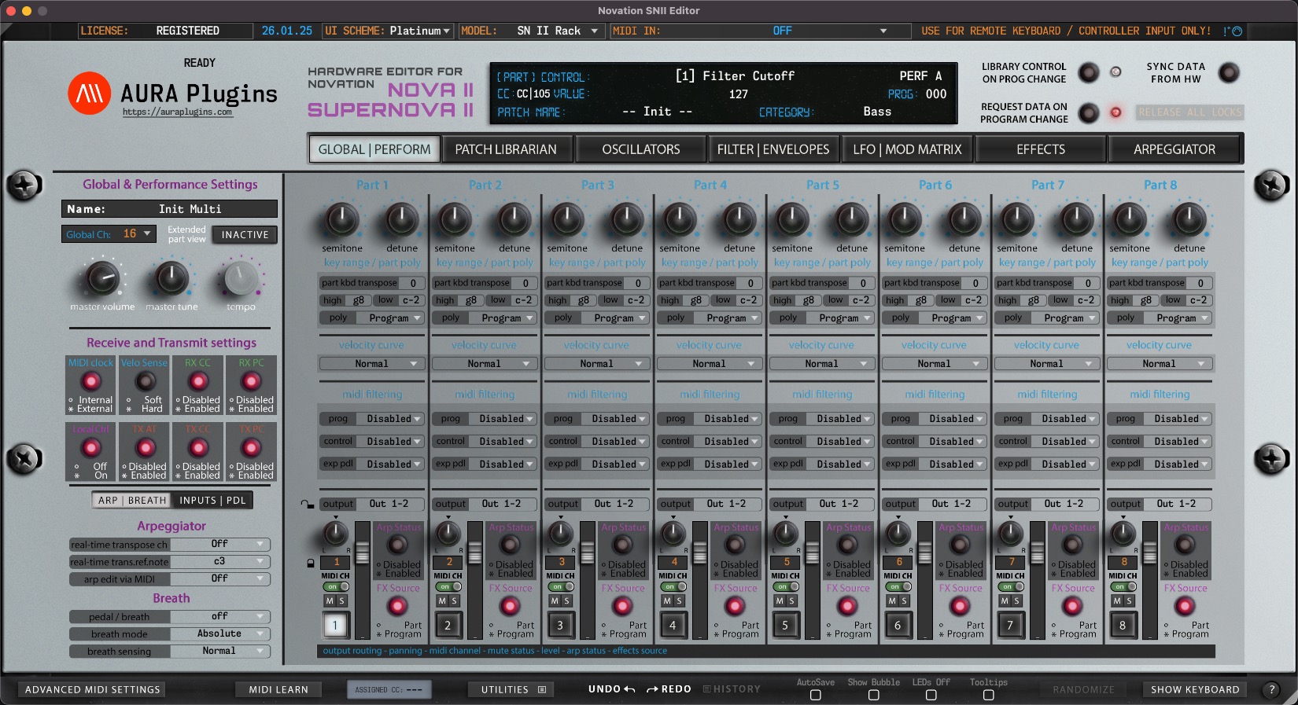Viewport: 1298px width, 705px height.
Task: Toggle Part 5 MIDI CH on switch
Action: click(786, 586)
